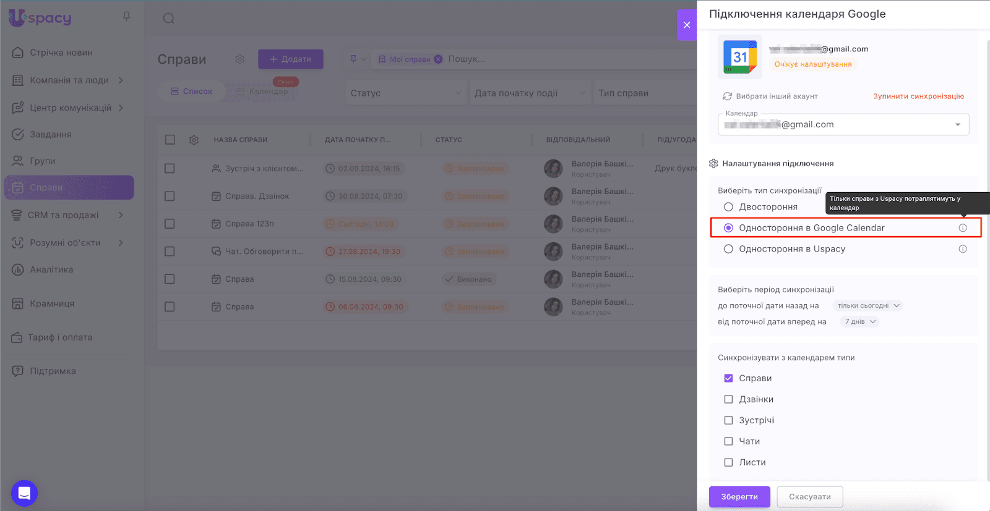Check the Листи sync type checkbox
Viewport: 990px width, 511px height.
[x=728, y=462]
